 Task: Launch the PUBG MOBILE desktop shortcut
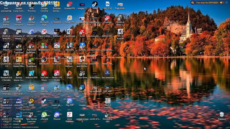57,89
